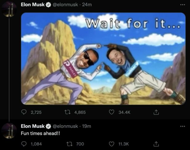Like the first tweet with heart icon
The height and width of the screenshot is (150, 190).
pyautogui.click(x=111, y=112)
